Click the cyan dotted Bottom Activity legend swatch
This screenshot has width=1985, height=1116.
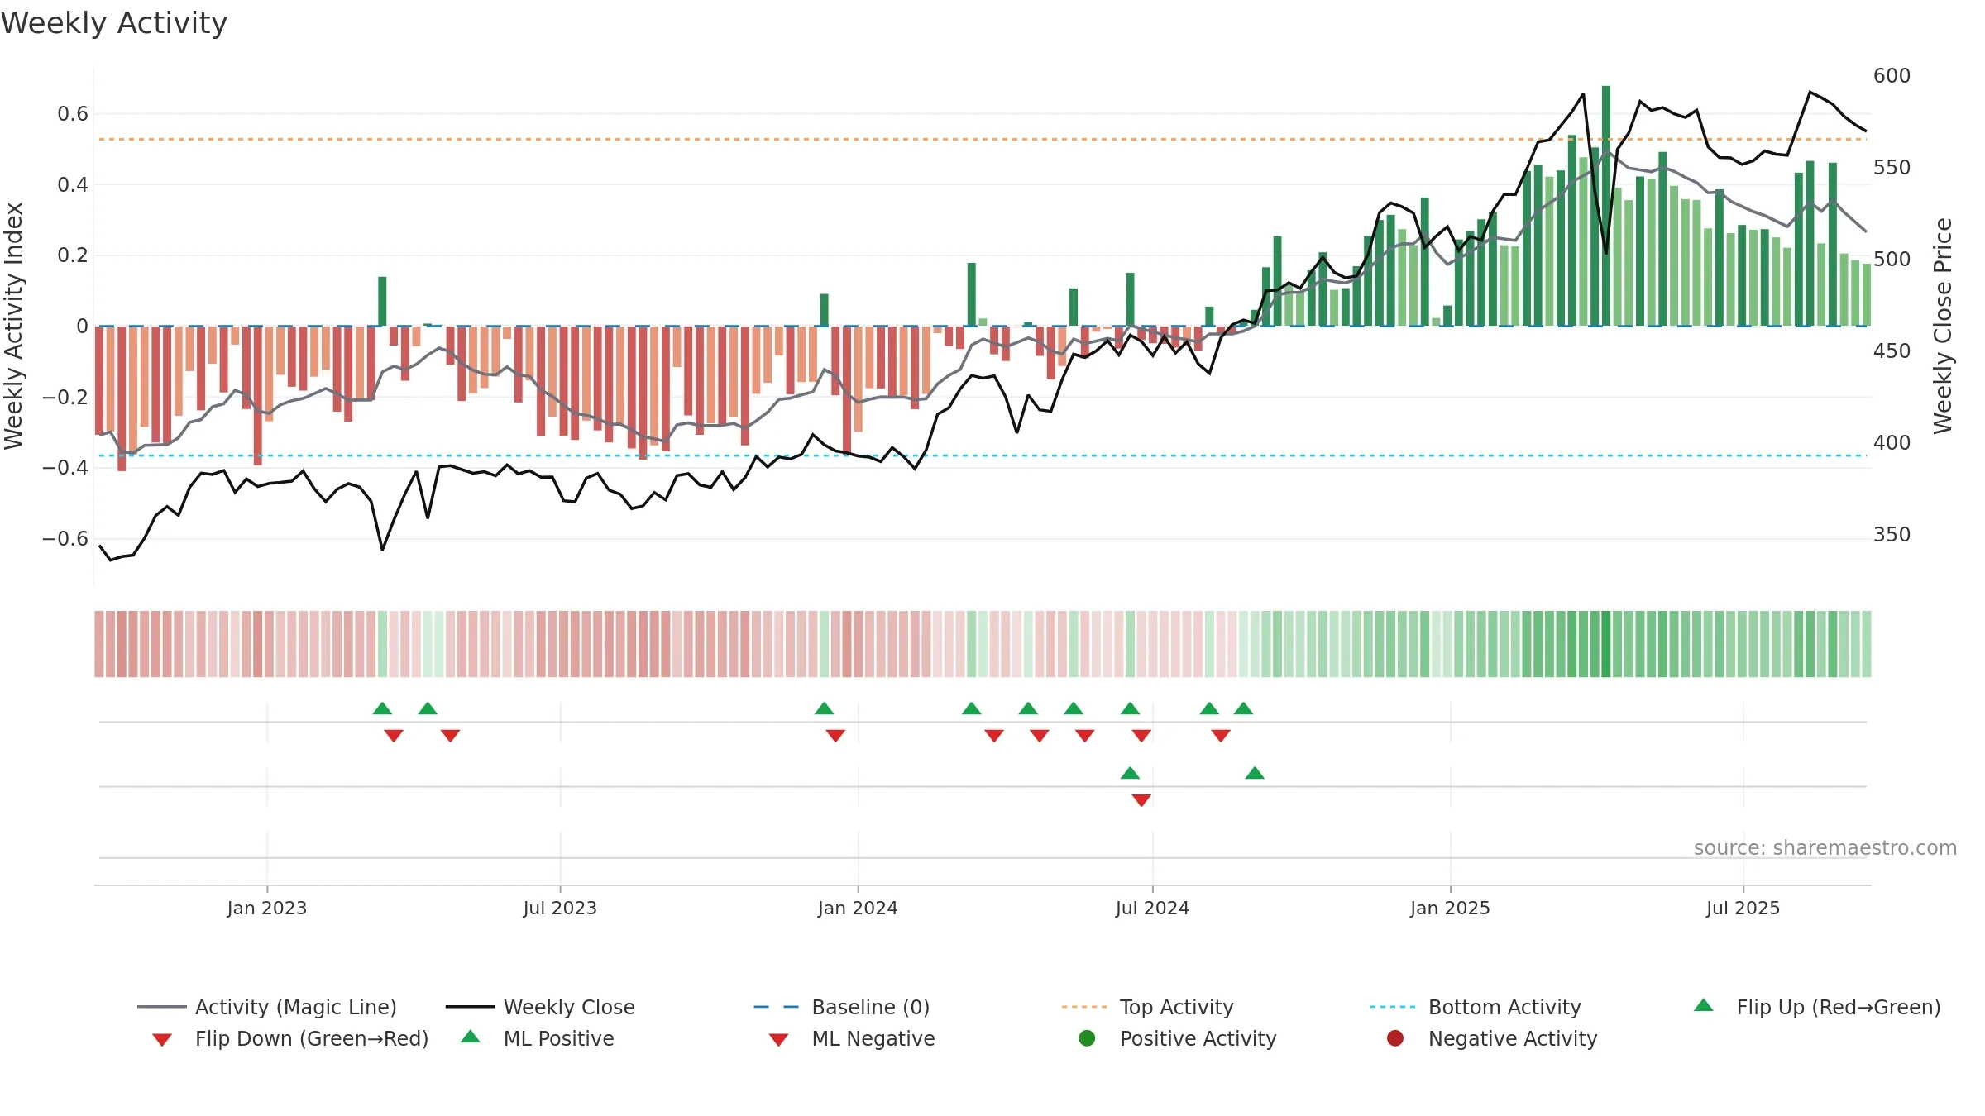point(1393,1007)
